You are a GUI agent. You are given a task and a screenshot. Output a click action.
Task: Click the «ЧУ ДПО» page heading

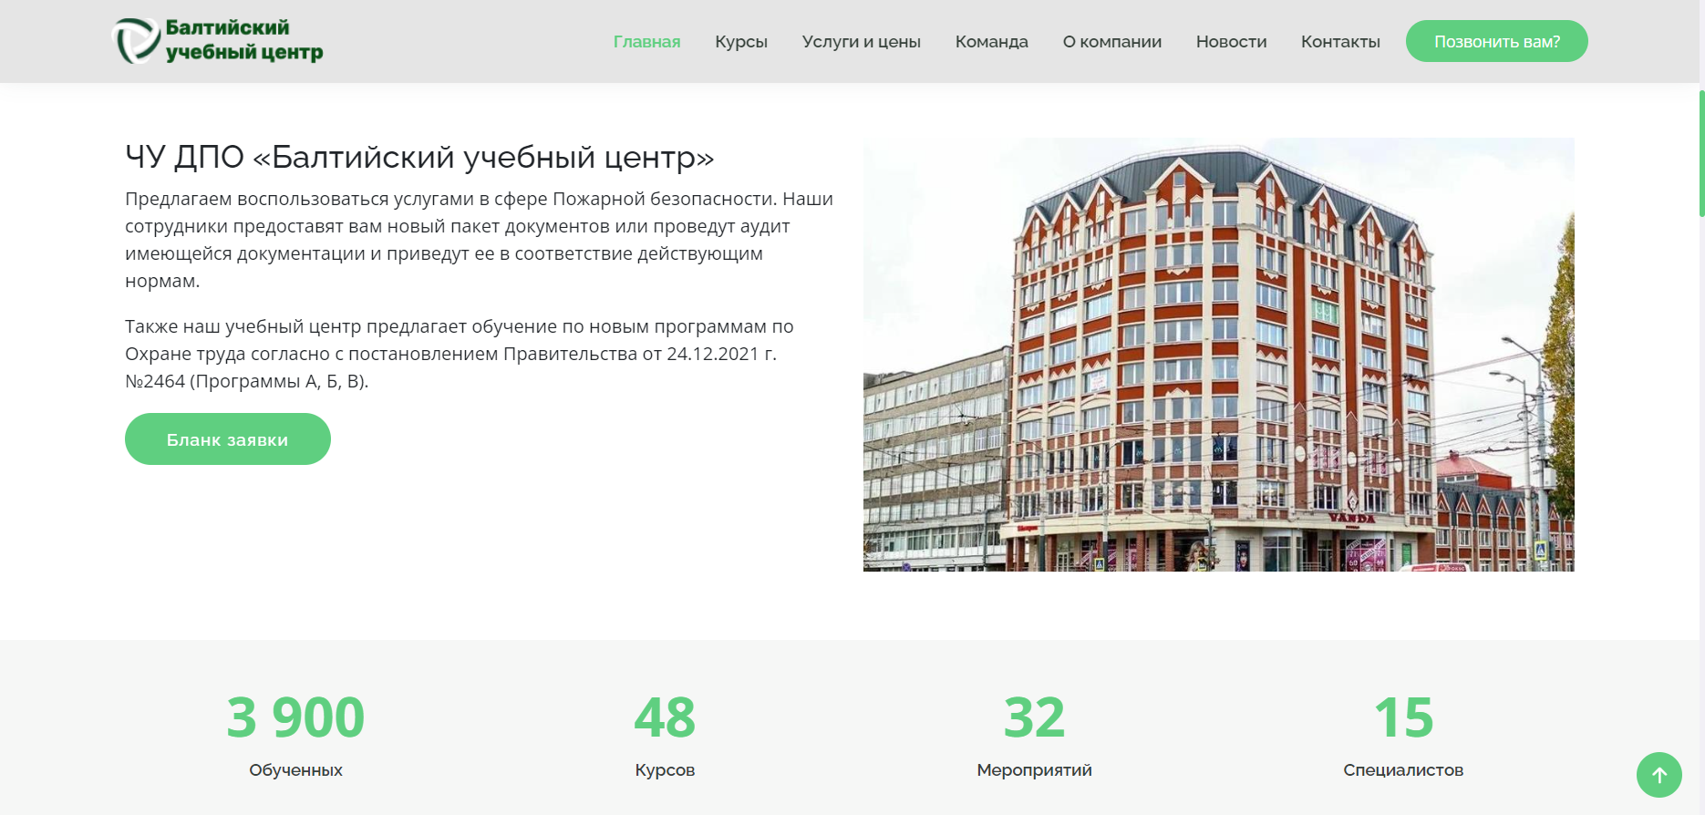click(x=418, y=157)
